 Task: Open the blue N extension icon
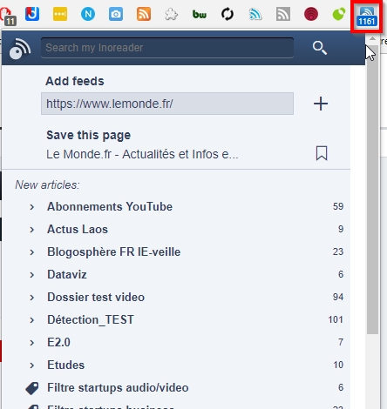[x=88, y=14]
